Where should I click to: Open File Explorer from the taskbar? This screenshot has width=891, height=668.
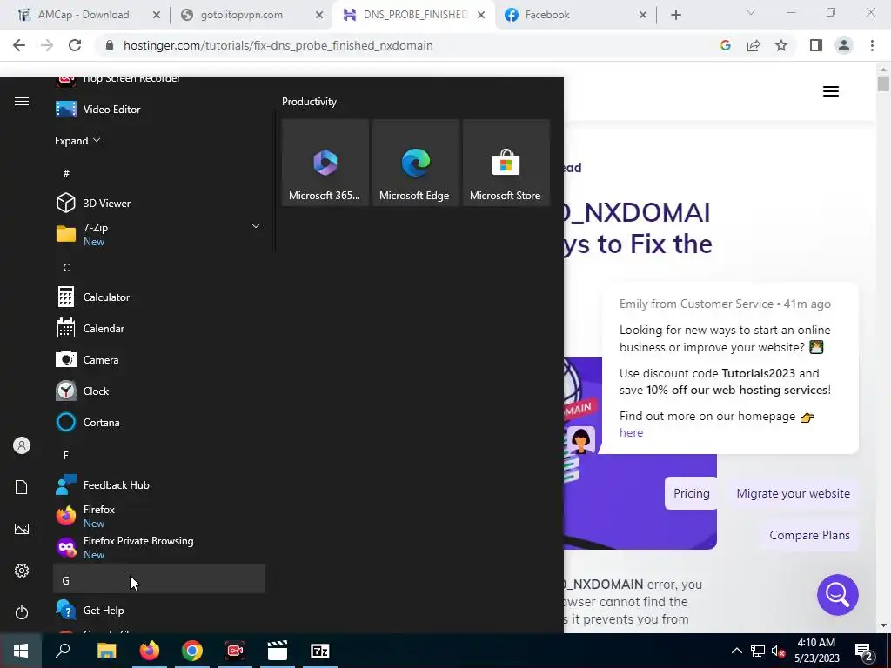coord(106,651)
